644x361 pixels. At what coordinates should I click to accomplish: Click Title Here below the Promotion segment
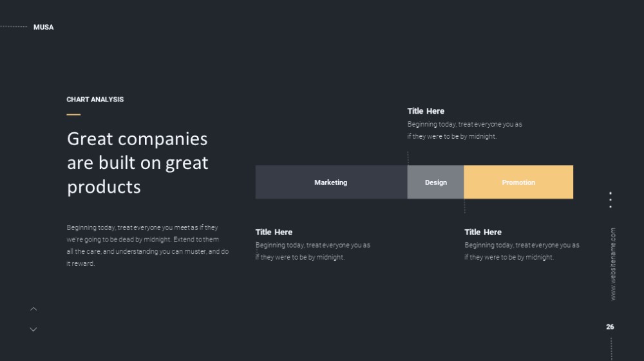pos(483,232)
